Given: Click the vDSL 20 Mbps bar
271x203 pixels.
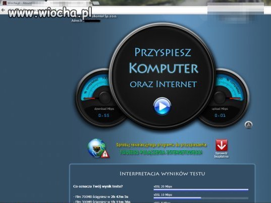Looking at the screenshot, I should 201,189.
